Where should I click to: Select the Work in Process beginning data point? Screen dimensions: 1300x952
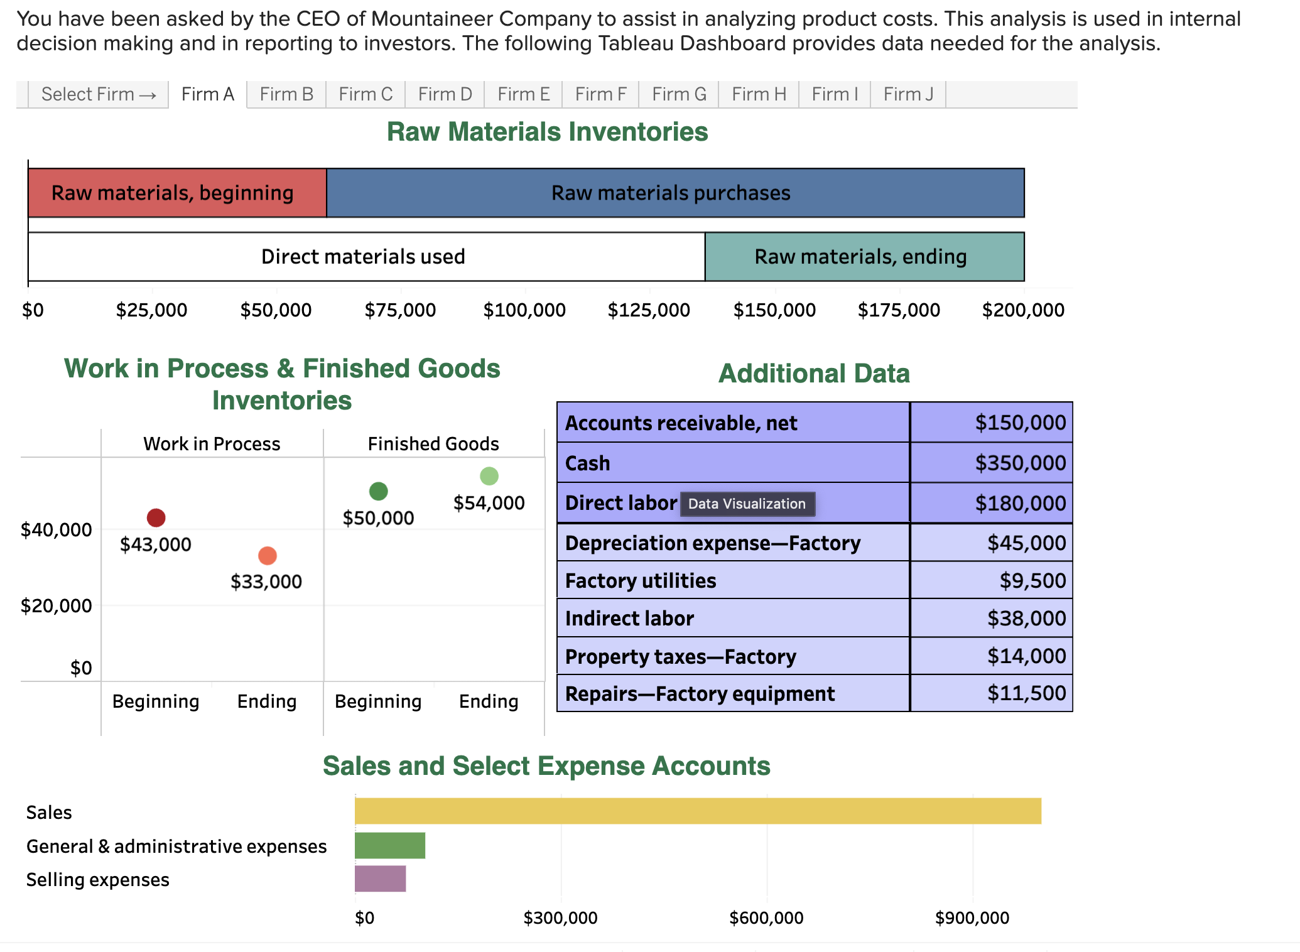click(156, 517)
